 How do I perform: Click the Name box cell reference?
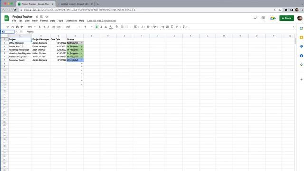coord(8,32)
